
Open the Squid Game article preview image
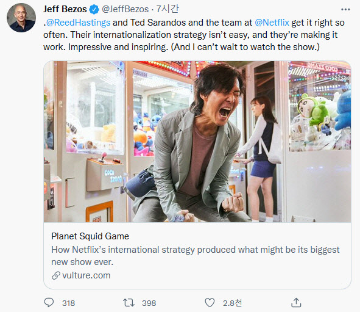(197, 142)
